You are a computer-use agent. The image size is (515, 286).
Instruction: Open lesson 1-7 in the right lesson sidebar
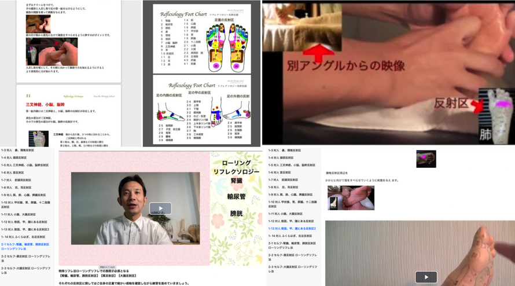click(x=283, y=180)
